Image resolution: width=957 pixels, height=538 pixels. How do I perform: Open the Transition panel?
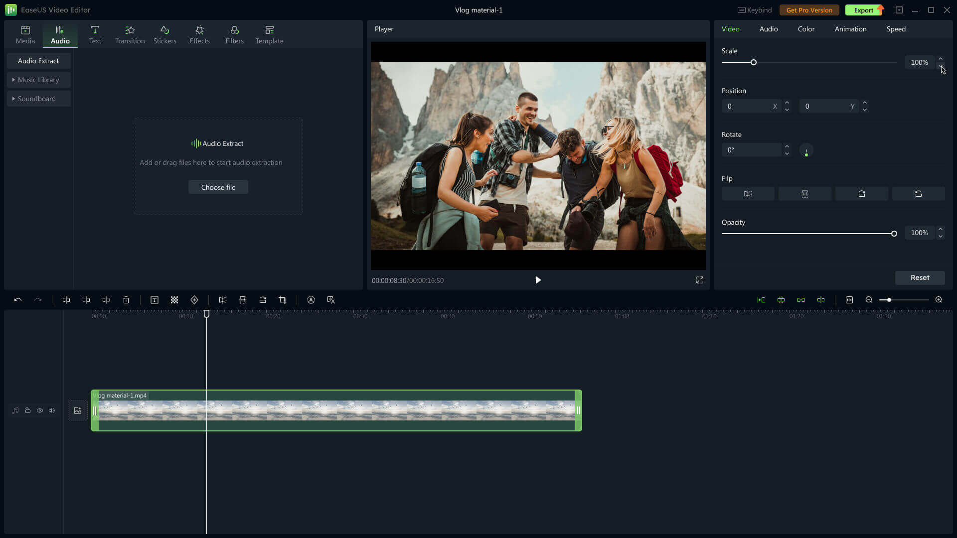130,34
